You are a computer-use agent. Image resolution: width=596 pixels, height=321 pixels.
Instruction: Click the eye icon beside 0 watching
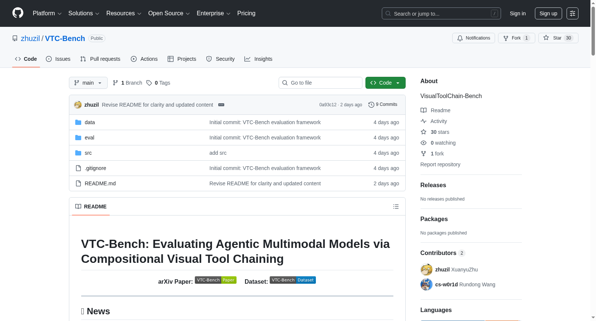[424, 143]
